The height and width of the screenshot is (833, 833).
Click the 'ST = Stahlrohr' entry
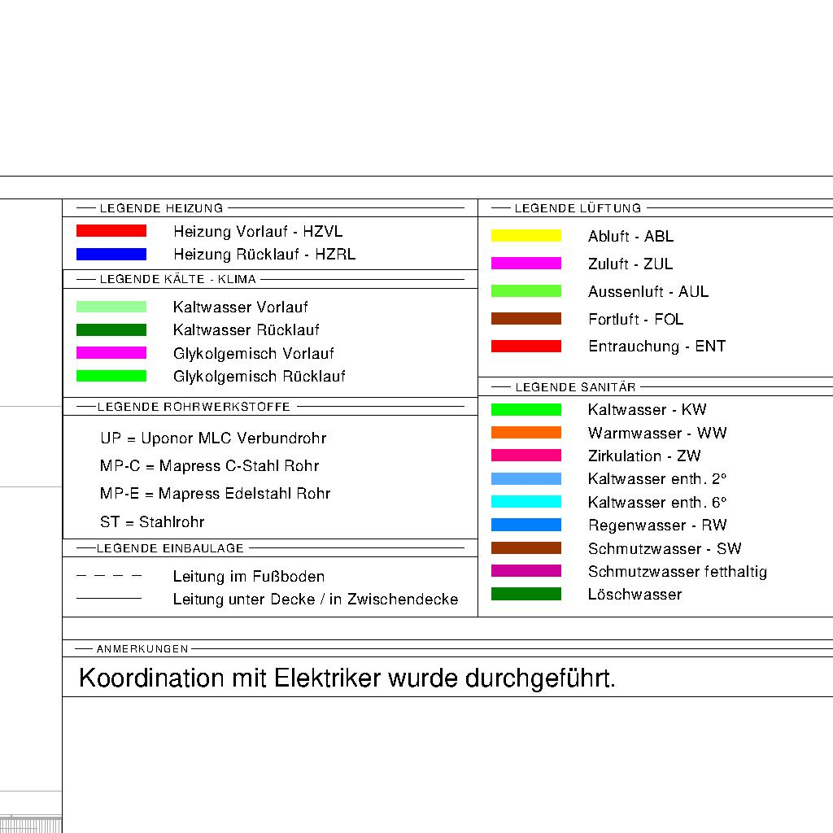coord(152,522)
